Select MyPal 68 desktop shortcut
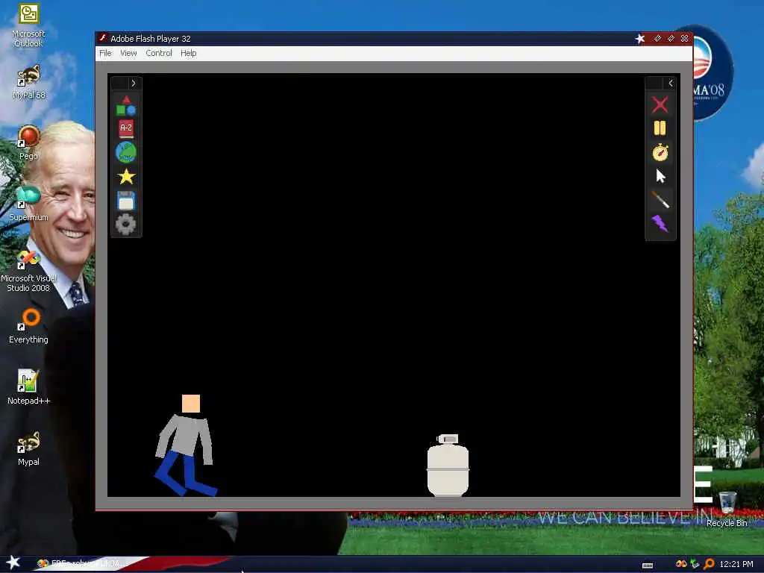The width and height of the screenshot is (764, 573). (x=29, y=82)
